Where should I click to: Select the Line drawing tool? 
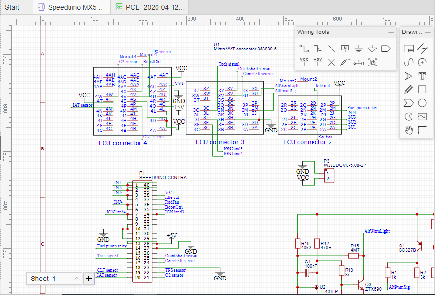pyautogui.click(x=422, y=49)
